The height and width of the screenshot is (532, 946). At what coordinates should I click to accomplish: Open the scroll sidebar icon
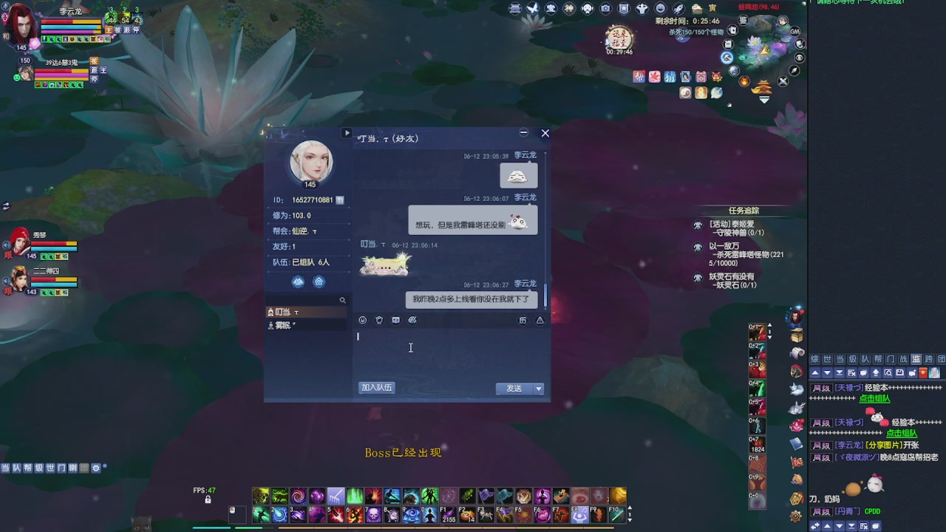797,352
